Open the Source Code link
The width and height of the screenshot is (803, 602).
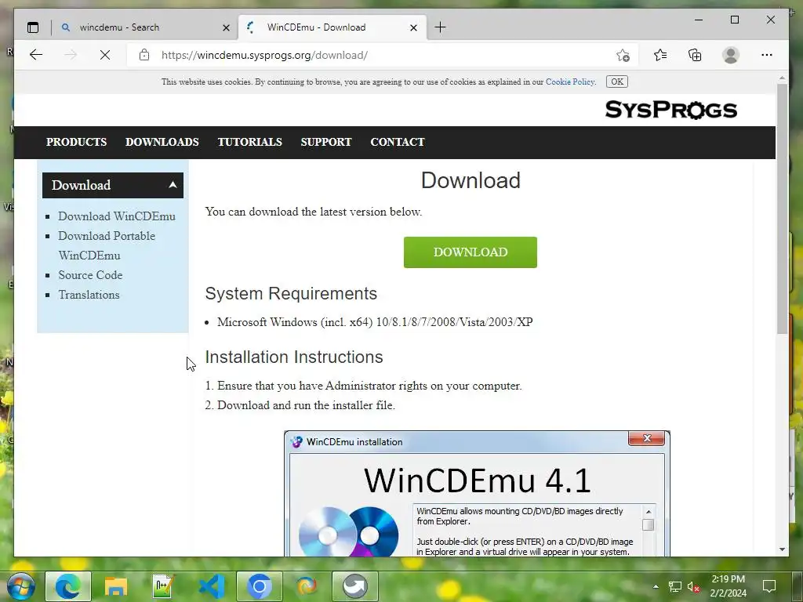click(90, 275)
